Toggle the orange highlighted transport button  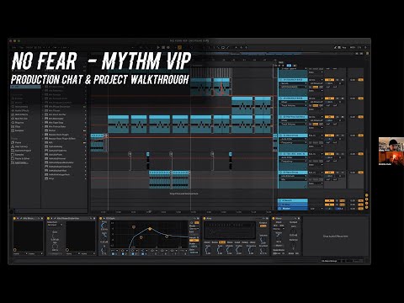(179, 48)
